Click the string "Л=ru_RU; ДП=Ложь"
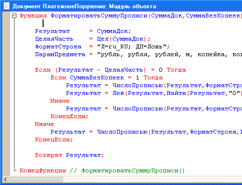The width and height of the screenshot is (242, 185). 132,46
